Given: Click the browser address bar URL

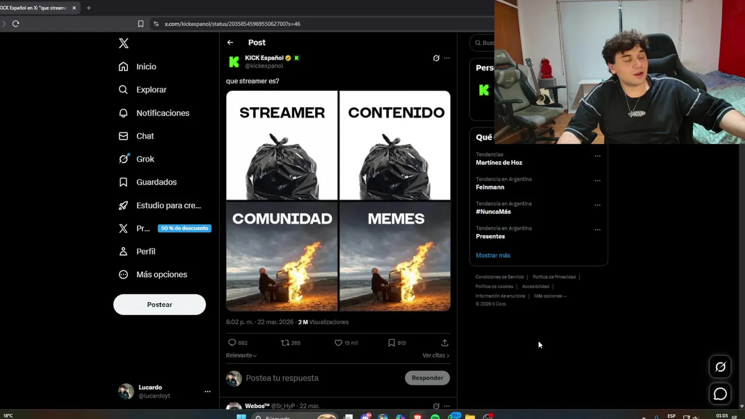Looking at the screenshot, I should pyautogui.click(x=232, y=24).
